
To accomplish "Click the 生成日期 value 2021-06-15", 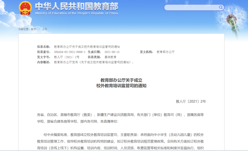I will [112, 52].
